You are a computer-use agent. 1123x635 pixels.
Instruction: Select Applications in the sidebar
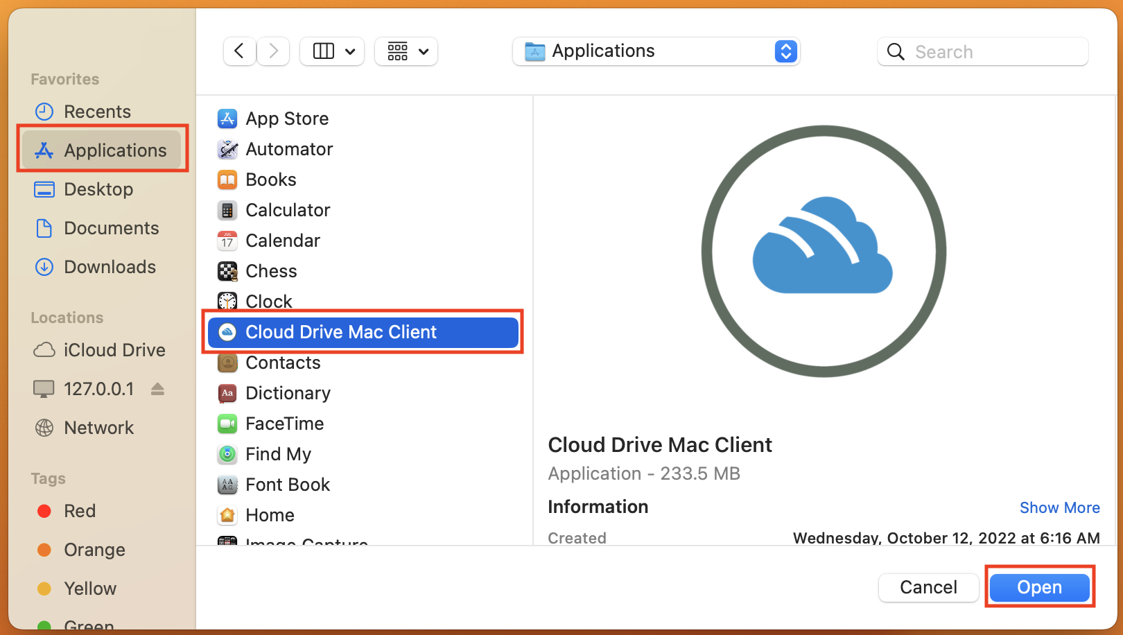pos(101,150)
